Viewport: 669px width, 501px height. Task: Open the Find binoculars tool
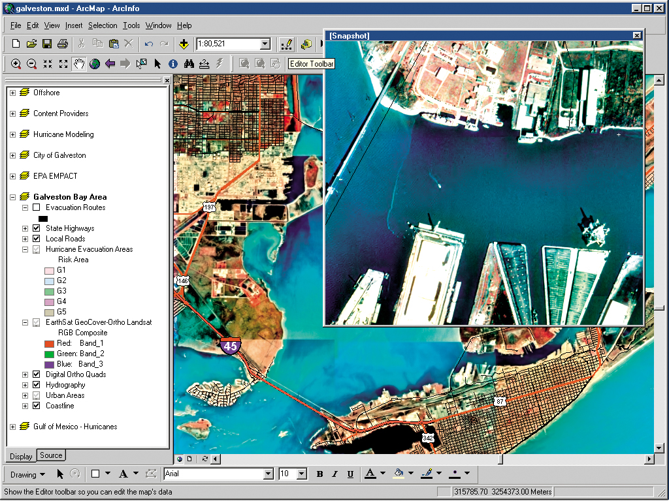click(189, 63)
